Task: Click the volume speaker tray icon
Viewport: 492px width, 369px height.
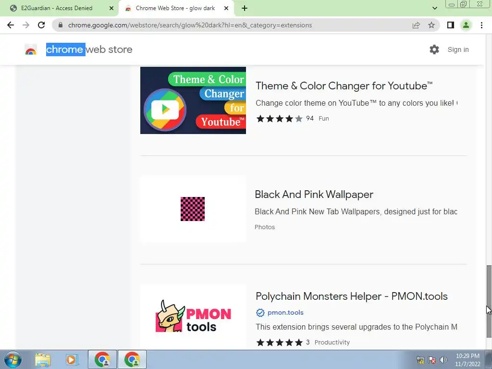Action: 443,360
